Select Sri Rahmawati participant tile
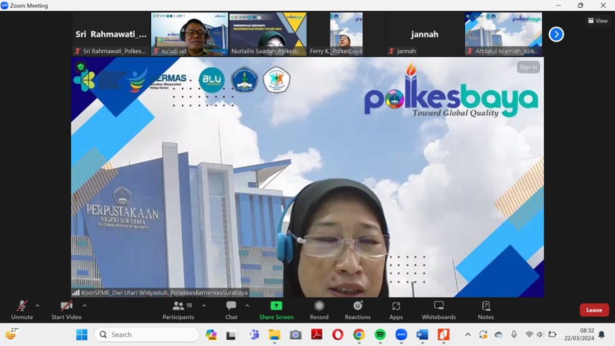Viewport: 615px width, 346px height. [x=111, y=34]
